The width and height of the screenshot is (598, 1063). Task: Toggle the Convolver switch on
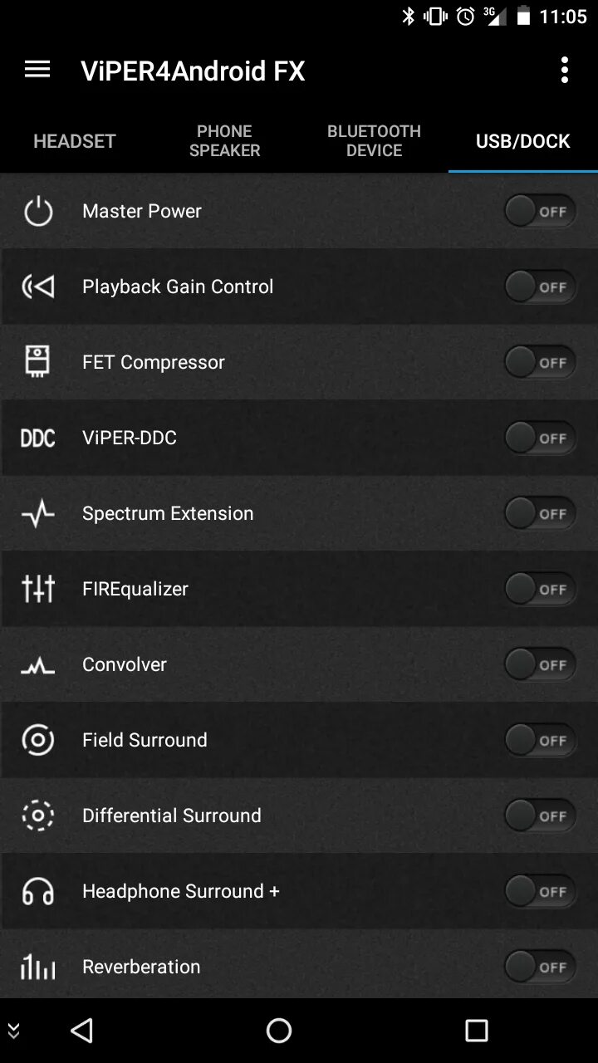(x=541, y=664)
